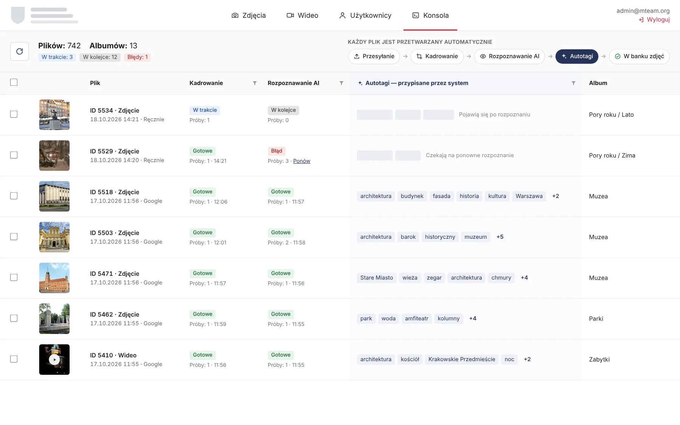Click the Kadrowanie pipeline step
The width and height of the screenshot is (680, 425).
point(437,56)
